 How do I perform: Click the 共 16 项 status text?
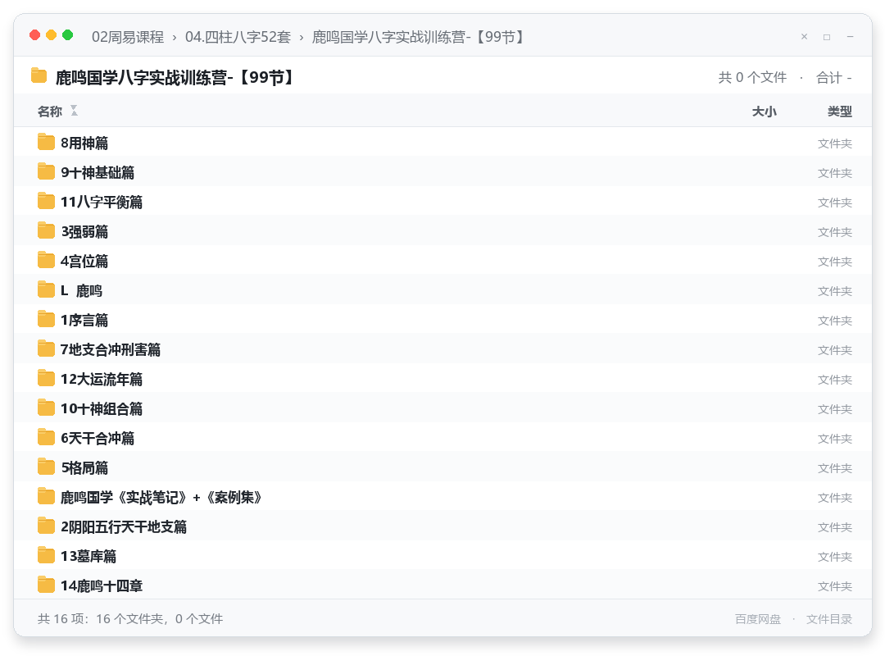[x=130, y=619]
